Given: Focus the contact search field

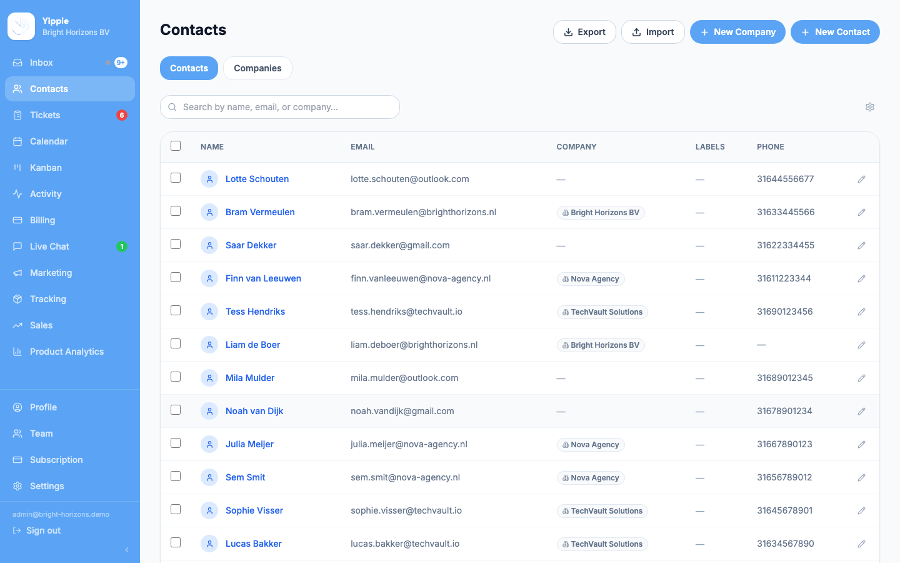Looking at the screenshot, I should 280,107.
